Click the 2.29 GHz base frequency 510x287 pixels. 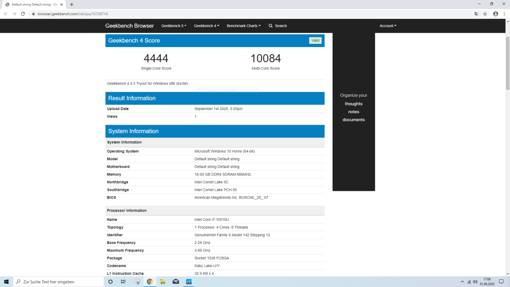tap(202, 243)
